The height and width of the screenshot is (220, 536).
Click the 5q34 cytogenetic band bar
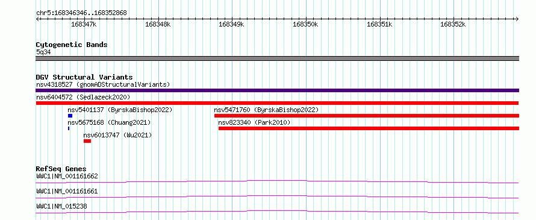tap(277, 58)
